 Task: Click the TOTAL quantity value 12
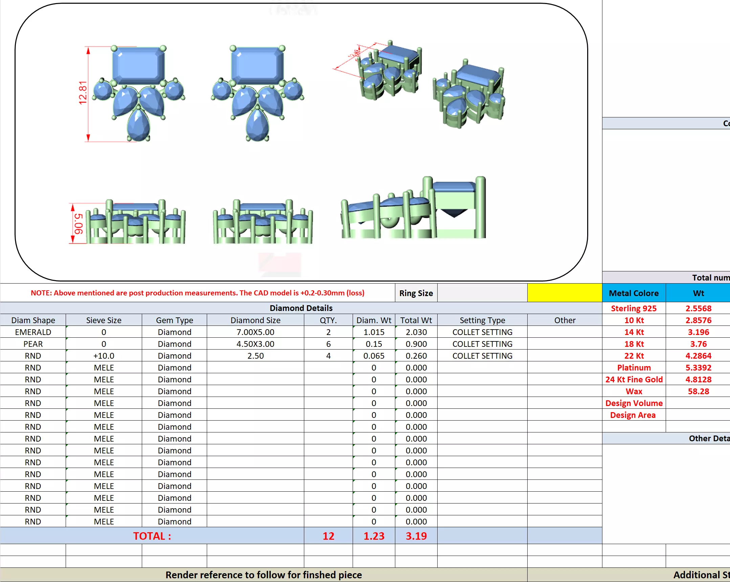(328, 536)
